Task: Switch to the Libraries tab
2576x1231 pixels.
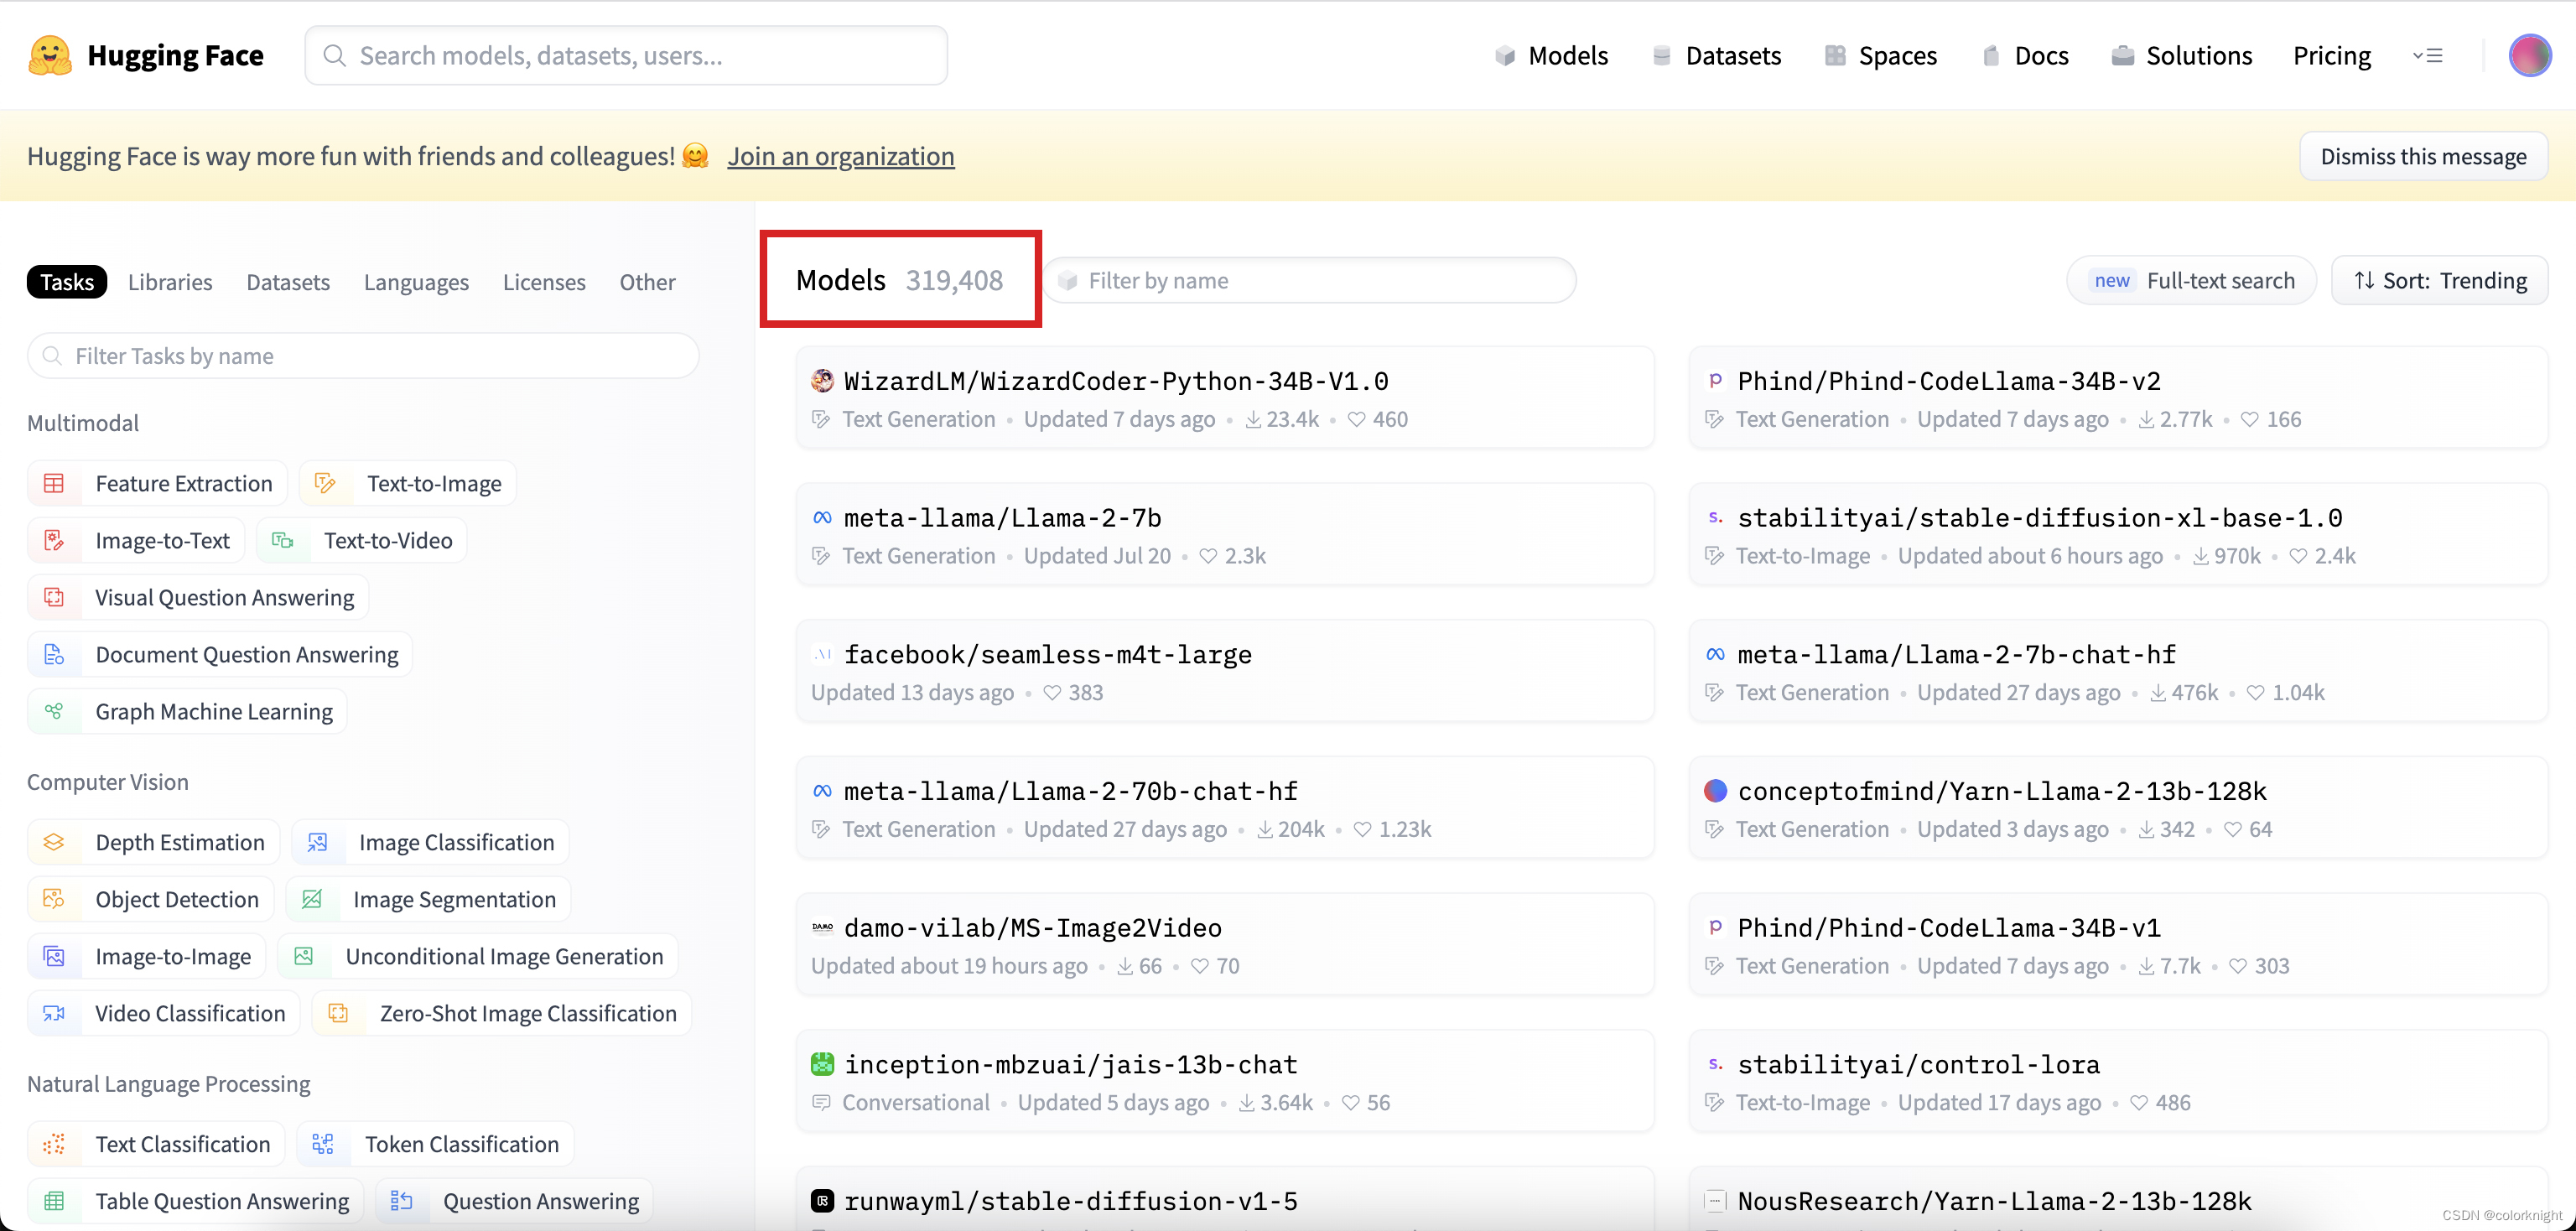Action: pyautogui.click(x=170, y=283)
